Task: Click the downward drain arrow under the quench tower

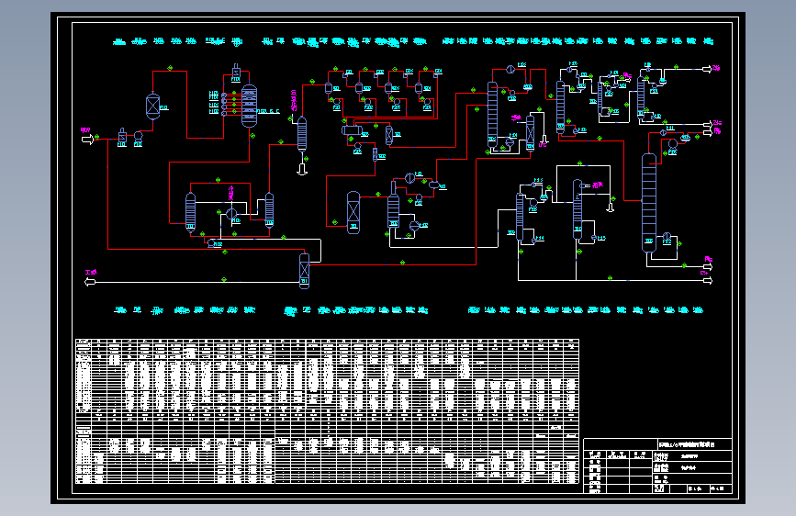Action: 302,170
